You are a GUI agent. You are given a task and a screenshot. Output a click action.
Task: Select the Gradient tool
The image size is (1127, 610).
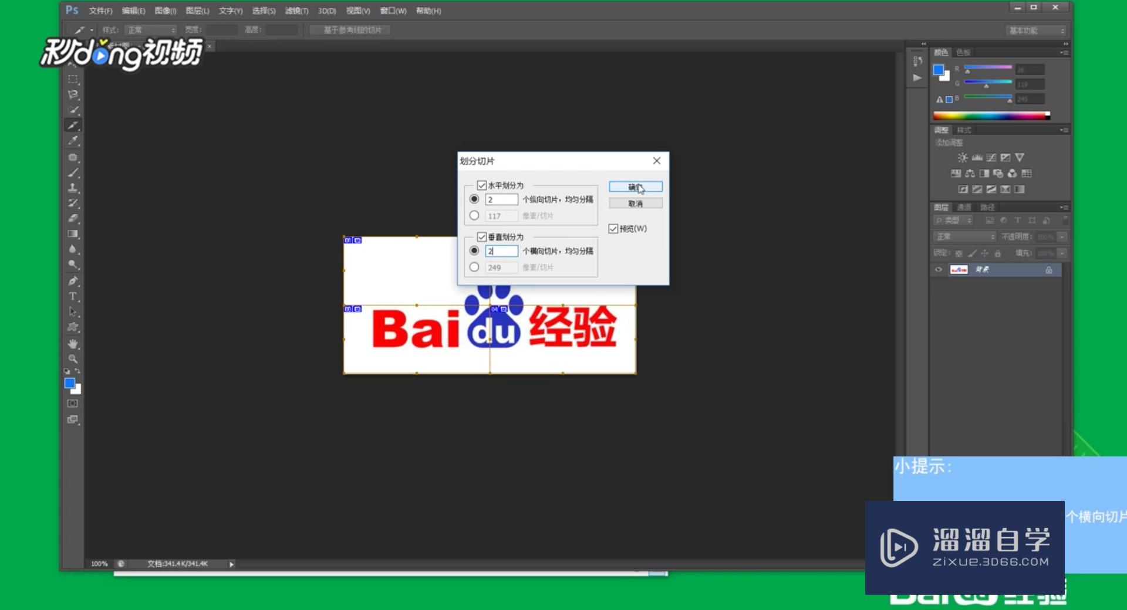tap(73, 233)
